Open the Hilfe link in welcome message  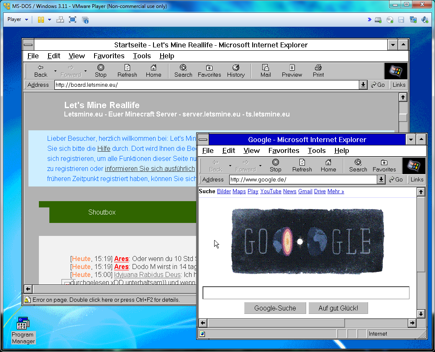point(103,149)
